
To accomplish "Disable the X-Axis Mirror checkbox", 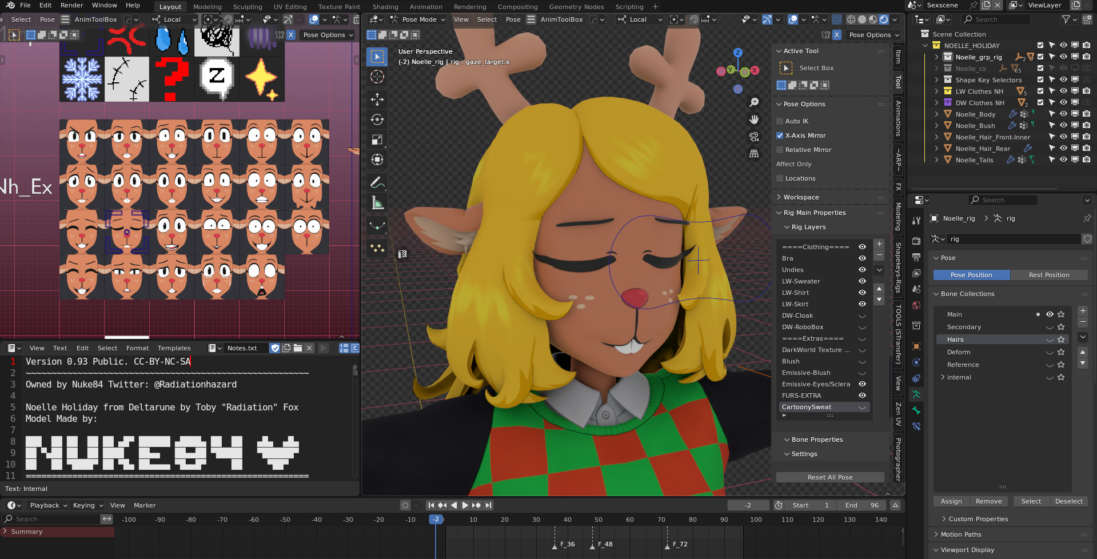I will pos(780,135).
